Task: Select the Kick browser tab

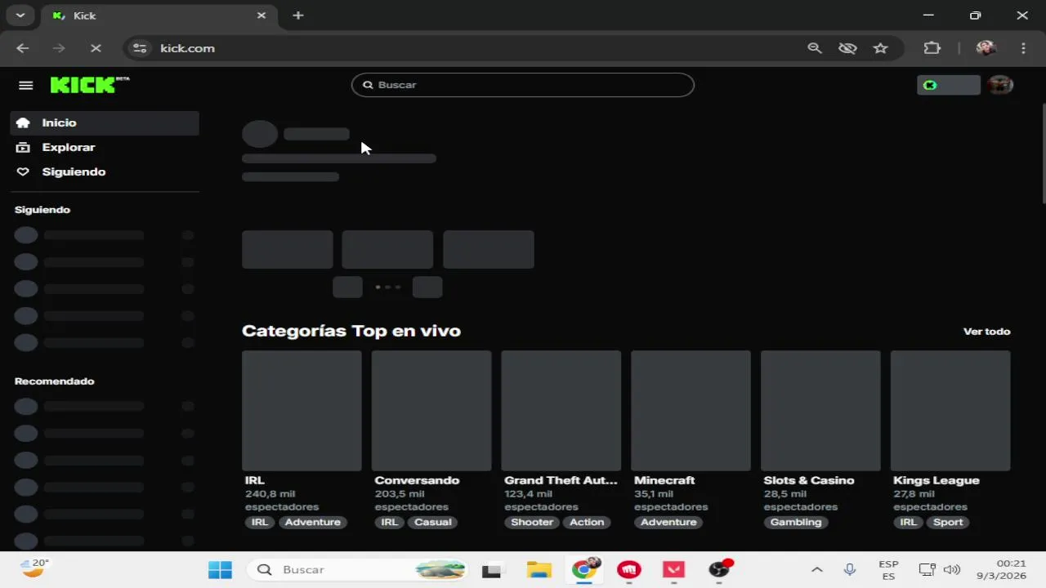Action: click(x=159, y=16)
